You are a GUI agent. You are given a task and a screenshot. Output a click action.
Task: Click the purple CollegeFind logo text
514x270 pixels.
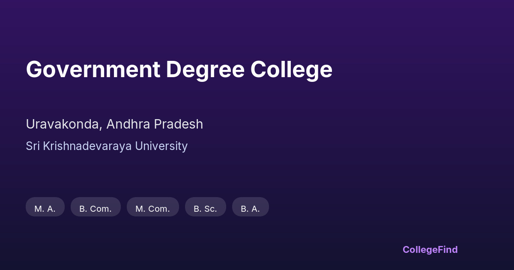(x=430, y=249)
